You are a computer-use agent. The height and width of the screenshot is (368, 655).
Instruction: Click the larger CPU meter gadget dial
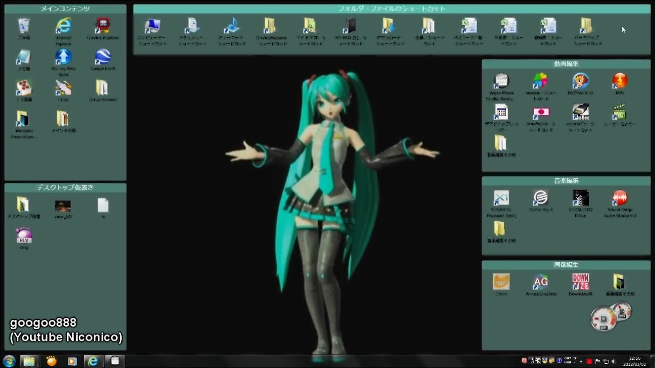pyautogui.click(x=604, y=319)
